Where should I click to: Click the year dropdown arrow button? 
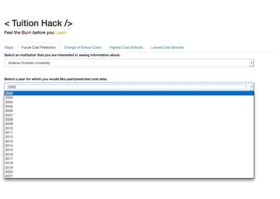251,87
